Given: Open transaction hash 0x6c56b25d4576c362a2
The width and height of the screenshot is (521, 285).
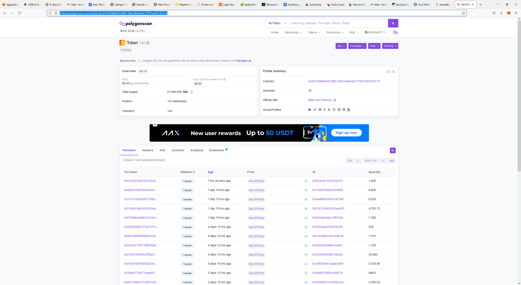Looking at the screenshot, I should point(142,181).
